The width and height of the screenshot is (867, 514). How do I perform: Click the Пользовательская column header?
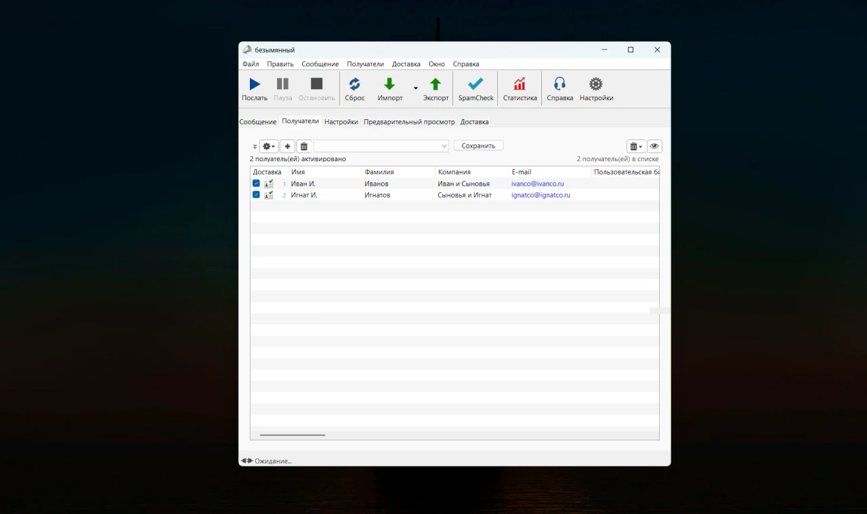coord(625,172)
